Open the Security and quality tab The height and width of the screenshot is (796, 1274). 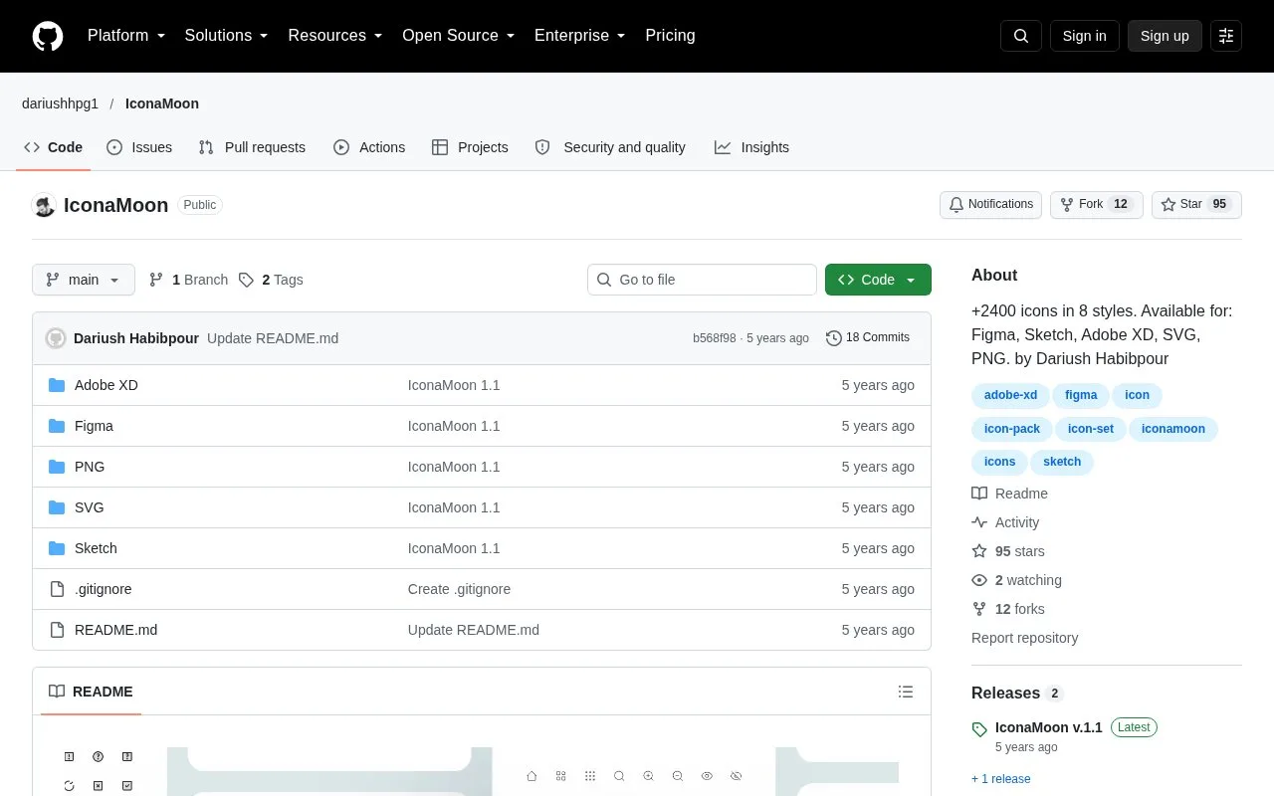(610, 147)
